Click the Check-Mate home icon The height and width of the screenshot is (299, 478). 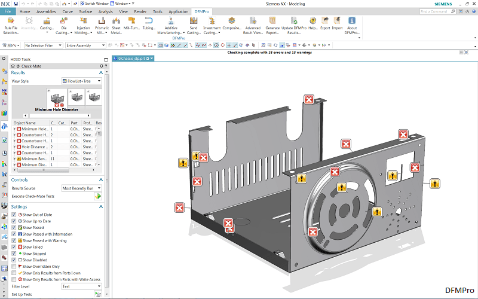tap(13, 66)
